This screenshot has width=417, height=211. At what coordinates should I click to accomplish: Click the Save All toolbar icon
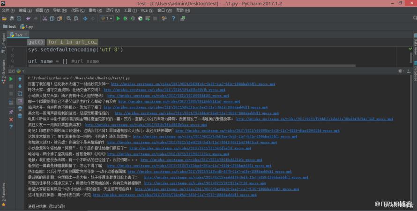[x=12, y=18]
